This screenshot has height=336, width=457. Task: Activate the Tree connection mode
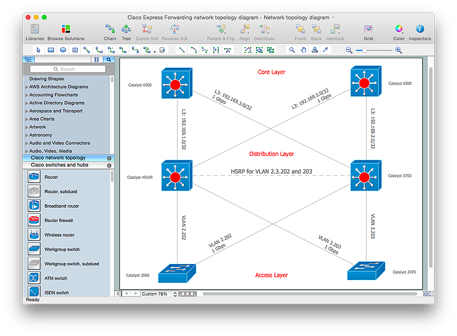coord(126,33)
